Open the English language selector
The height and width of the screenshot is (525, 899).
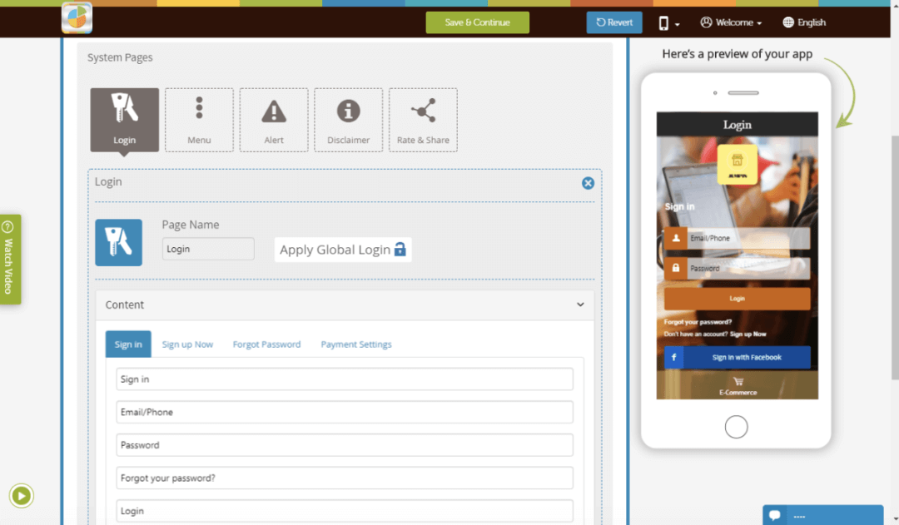click(x=804, y=22)
